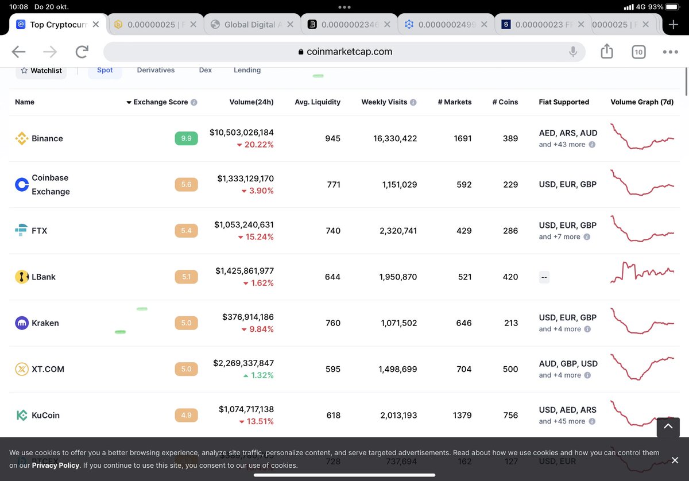Click Binance volume $10,503,026,184

point(242,132)
